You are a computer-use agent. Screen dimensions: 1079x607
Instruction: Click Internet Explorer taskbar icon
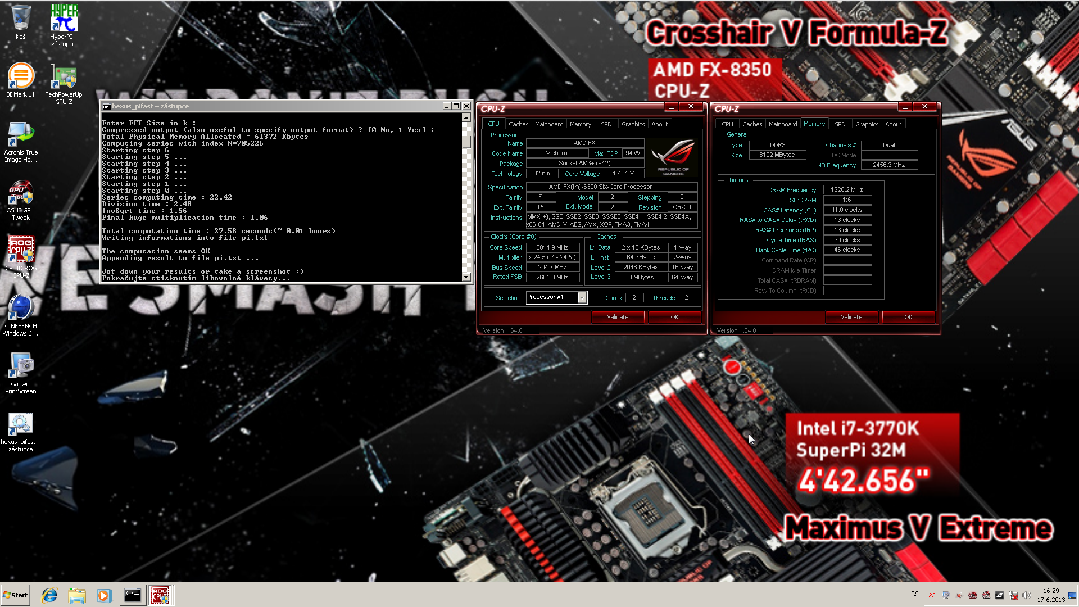pyautogui.click(x=49, y=595)
